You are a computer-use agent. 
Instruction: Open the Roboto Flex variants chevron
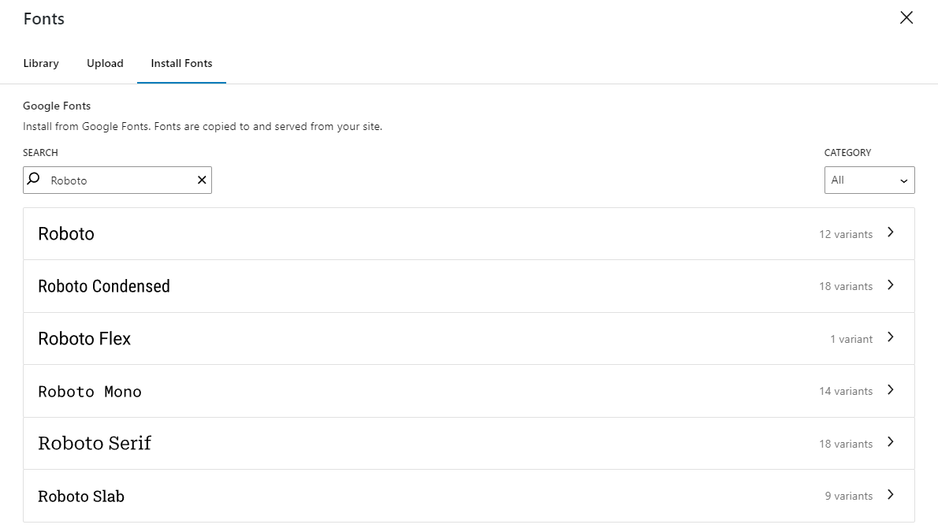(x=891, y=338)
